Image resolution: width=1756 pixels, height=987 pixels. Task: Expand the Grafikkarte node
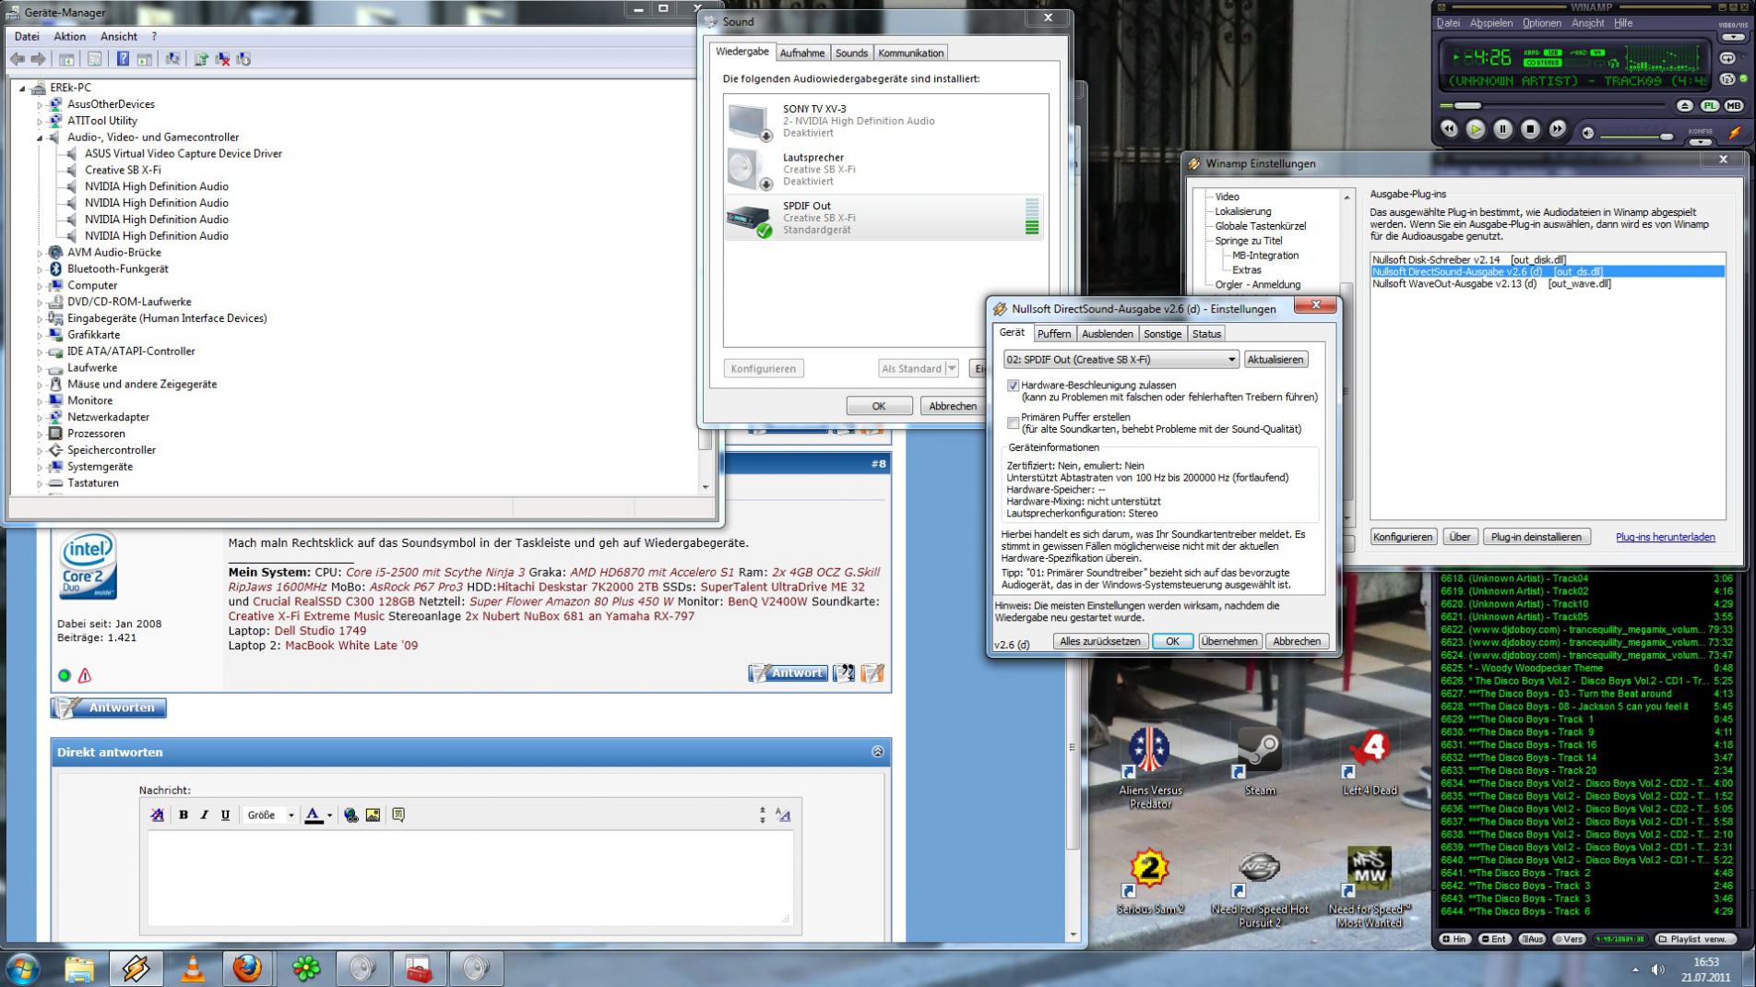click(40, 335)
